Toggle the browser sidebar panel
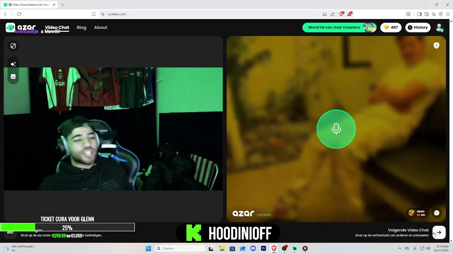 click(x=419, y=14)
